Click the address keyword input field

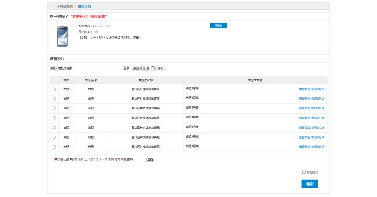(x=99, y=68)
